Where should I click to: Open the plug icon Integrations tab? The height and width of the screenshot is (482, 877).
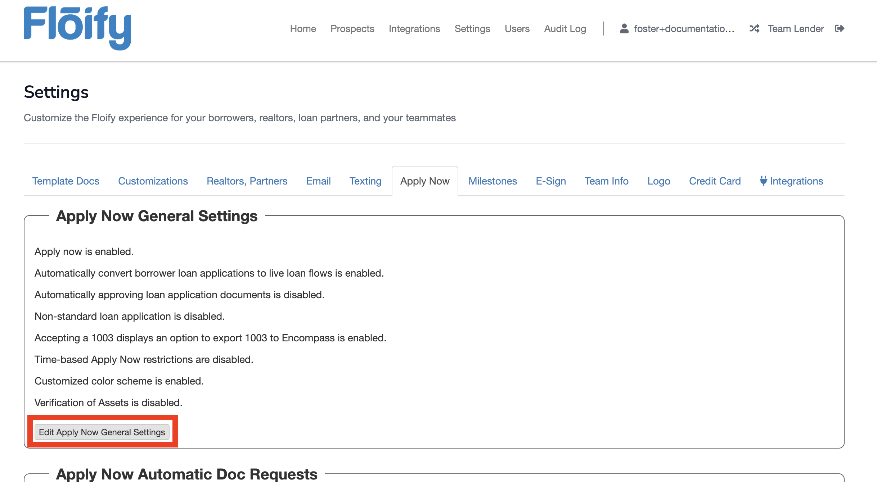pyautogui.click(x=791, y=181)
